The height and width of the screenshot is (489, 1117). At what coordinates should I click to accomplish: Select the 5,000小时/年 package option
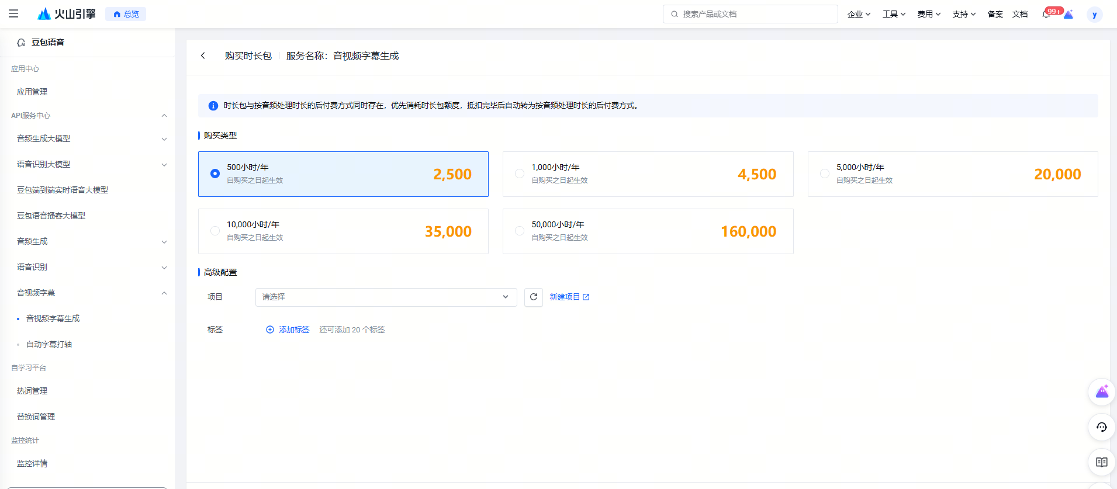[824, 174]
